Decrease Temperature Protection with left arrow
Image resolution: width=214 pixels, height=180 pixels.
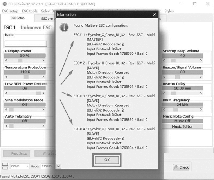[x=6, y=77]
